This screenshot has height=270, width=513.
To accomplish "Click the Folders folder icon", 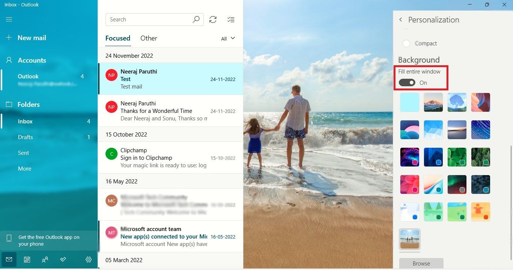I will click(x=9, y=105).
